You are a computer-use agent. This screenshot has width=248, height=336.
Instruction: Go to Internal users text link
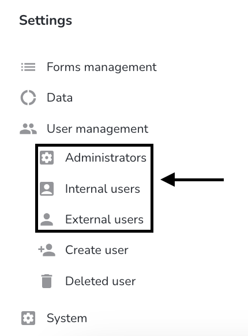click(x=103, y=189)
